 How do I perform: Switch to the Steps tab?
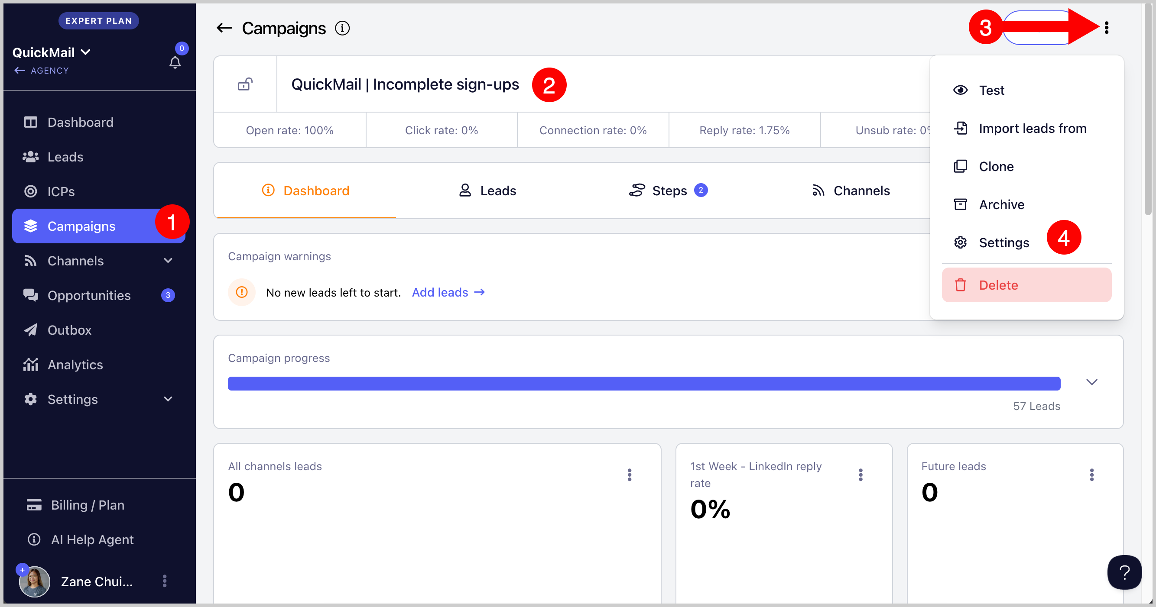(669, 190)
